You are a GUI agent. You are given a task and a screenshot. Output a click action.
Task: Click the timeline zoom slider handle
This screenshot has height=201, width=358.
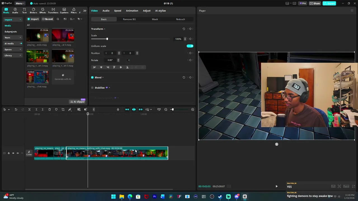coord(172,109)
